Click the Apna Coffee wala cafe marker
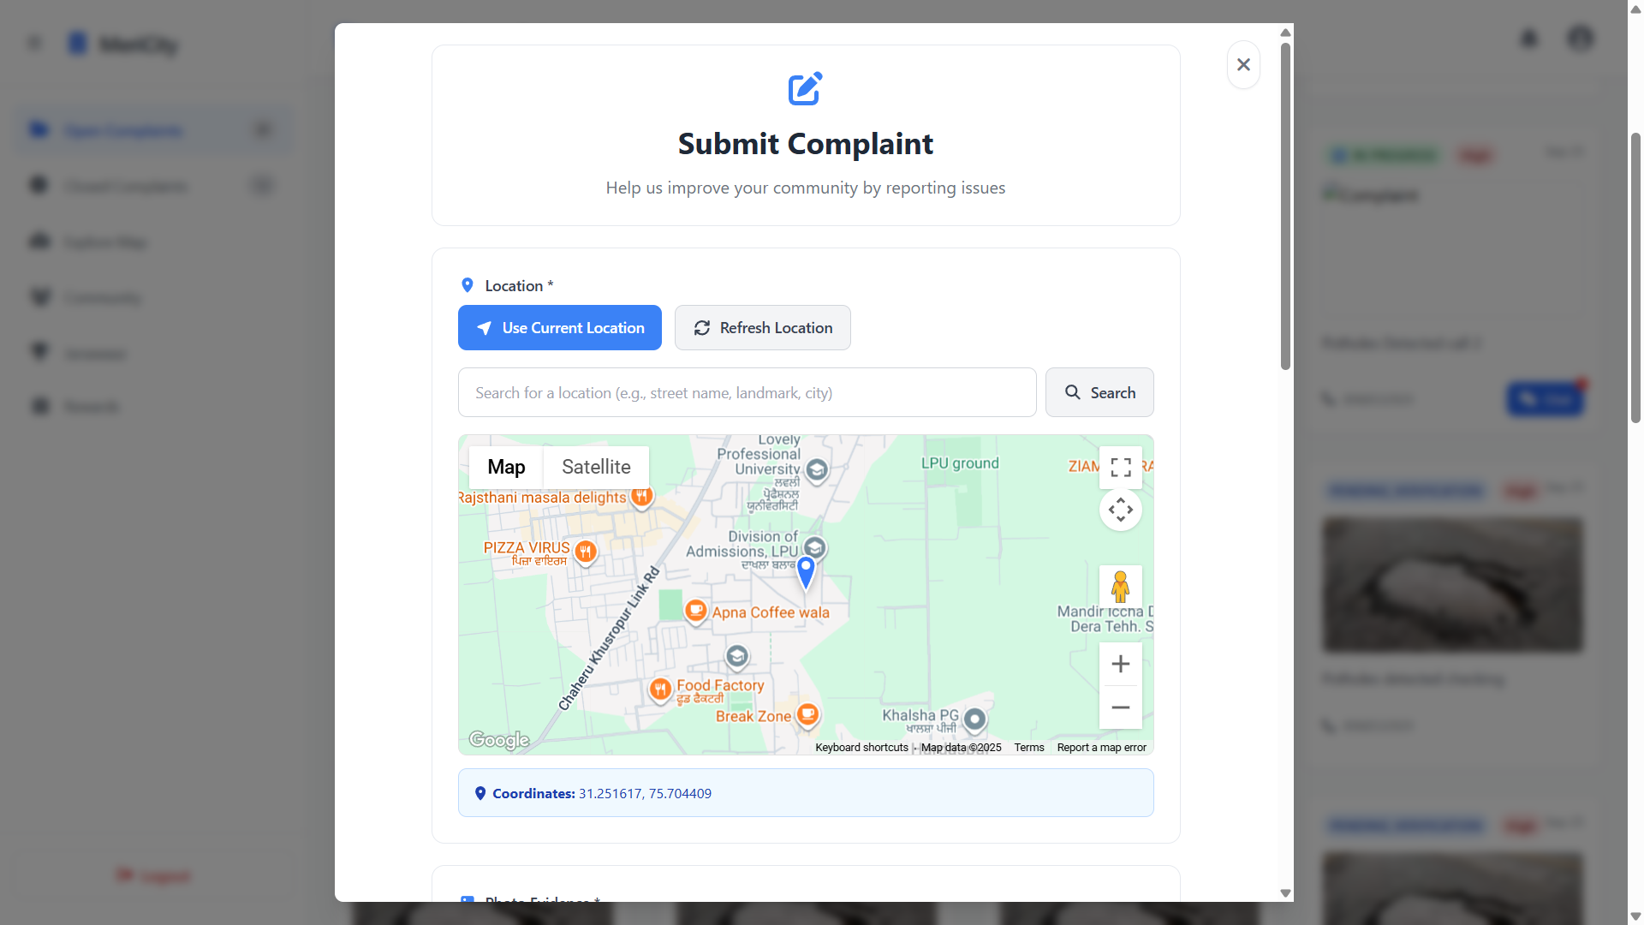Screen dimensions: 1644x925 coord(696,611)
